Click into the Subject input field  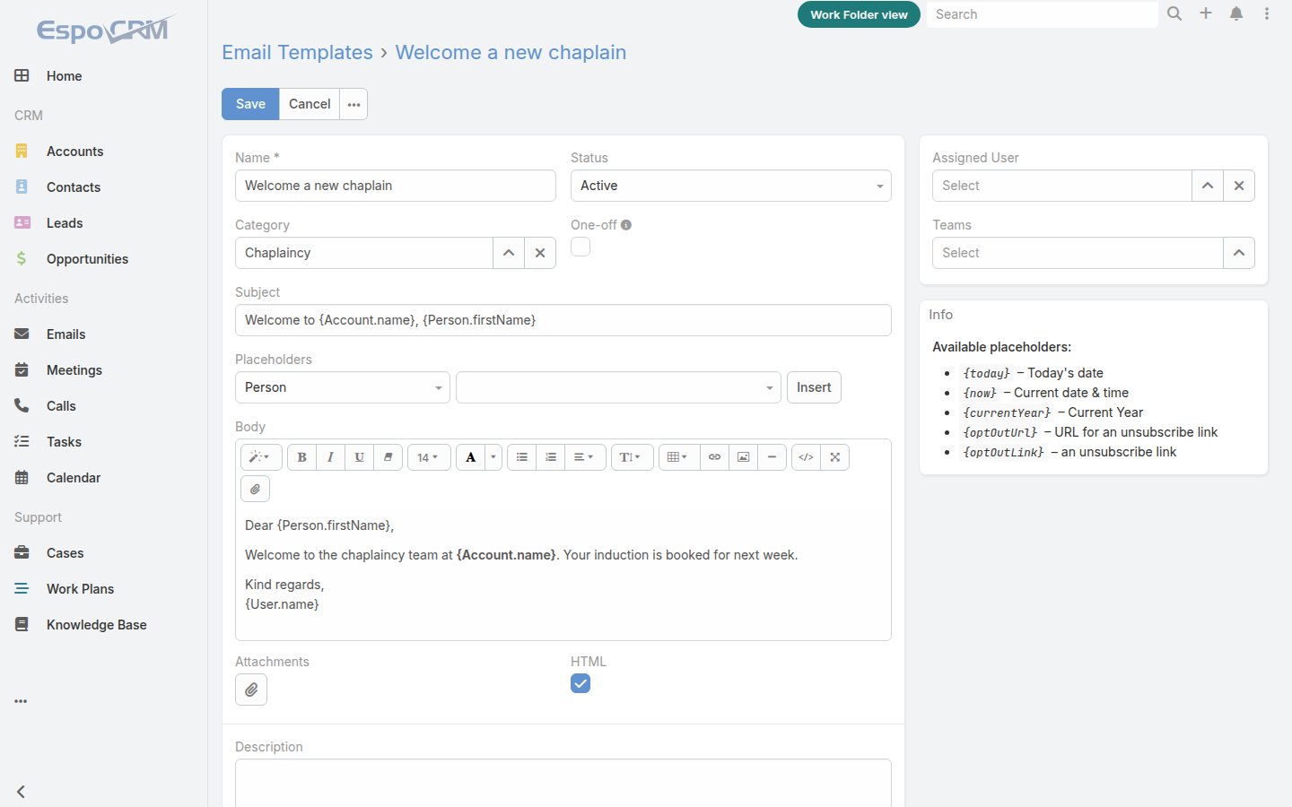[563, 320]
